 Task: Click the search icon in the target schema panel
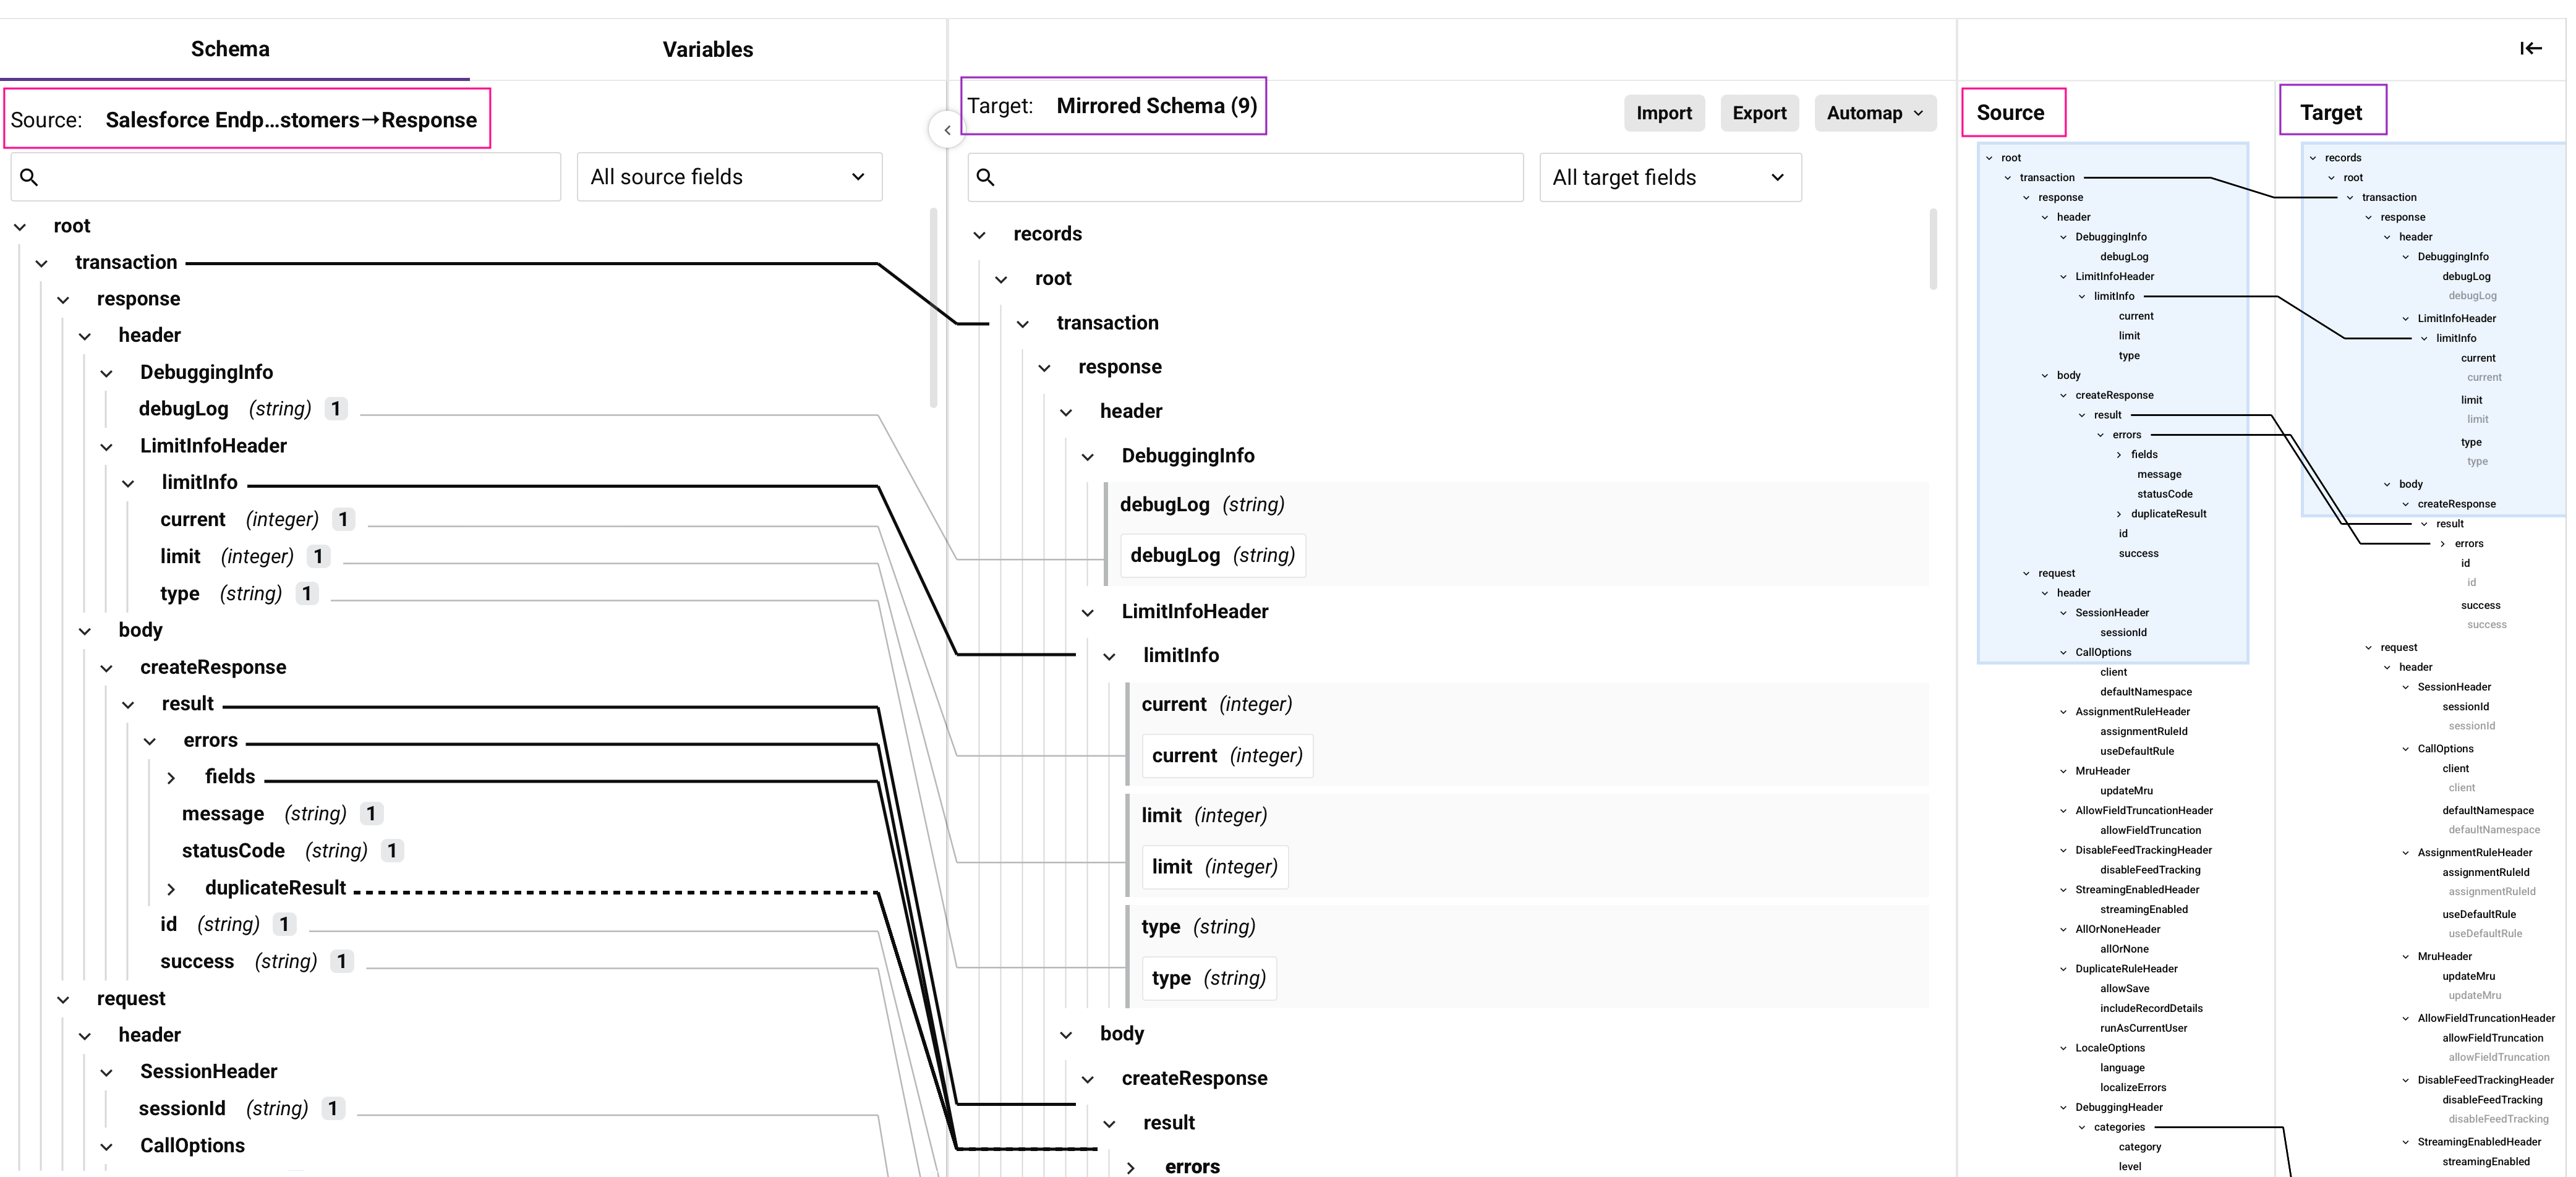tap(986, 176)
